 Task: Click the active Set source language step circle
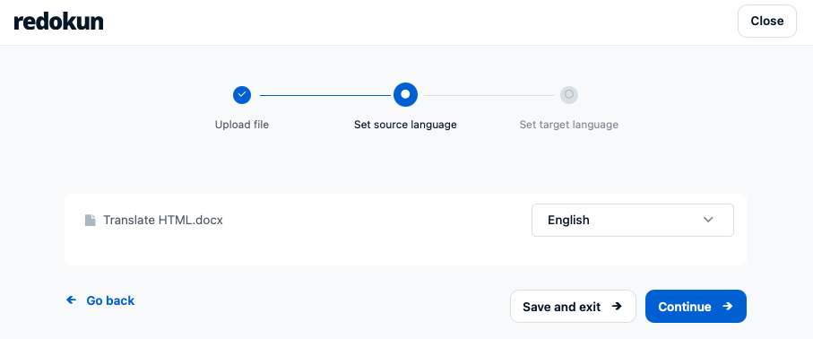coord(405,94)
